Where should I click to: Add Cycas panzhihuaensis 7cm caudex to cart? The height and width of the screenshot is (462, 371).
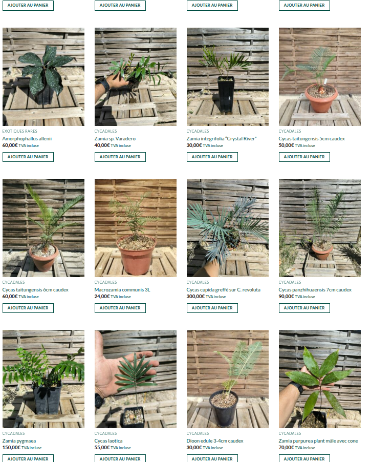coord(304,308)
